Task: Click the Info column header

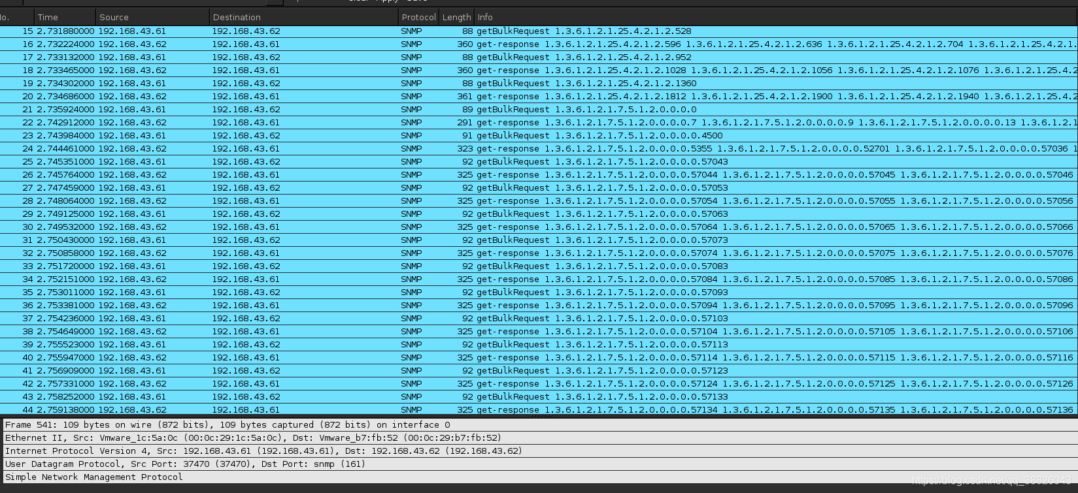Action: pos(776,17)
